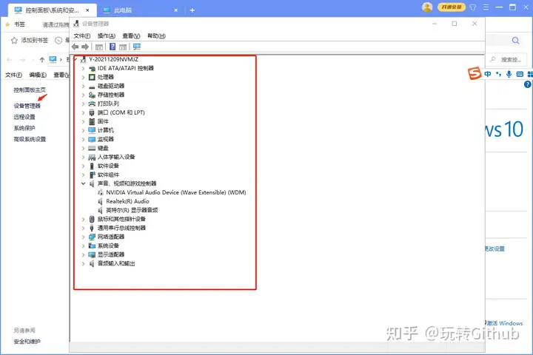Select the 鼠标和其他指针设备 mouse icon
Screen dimensions: 533x355
(x=92, y=219)
